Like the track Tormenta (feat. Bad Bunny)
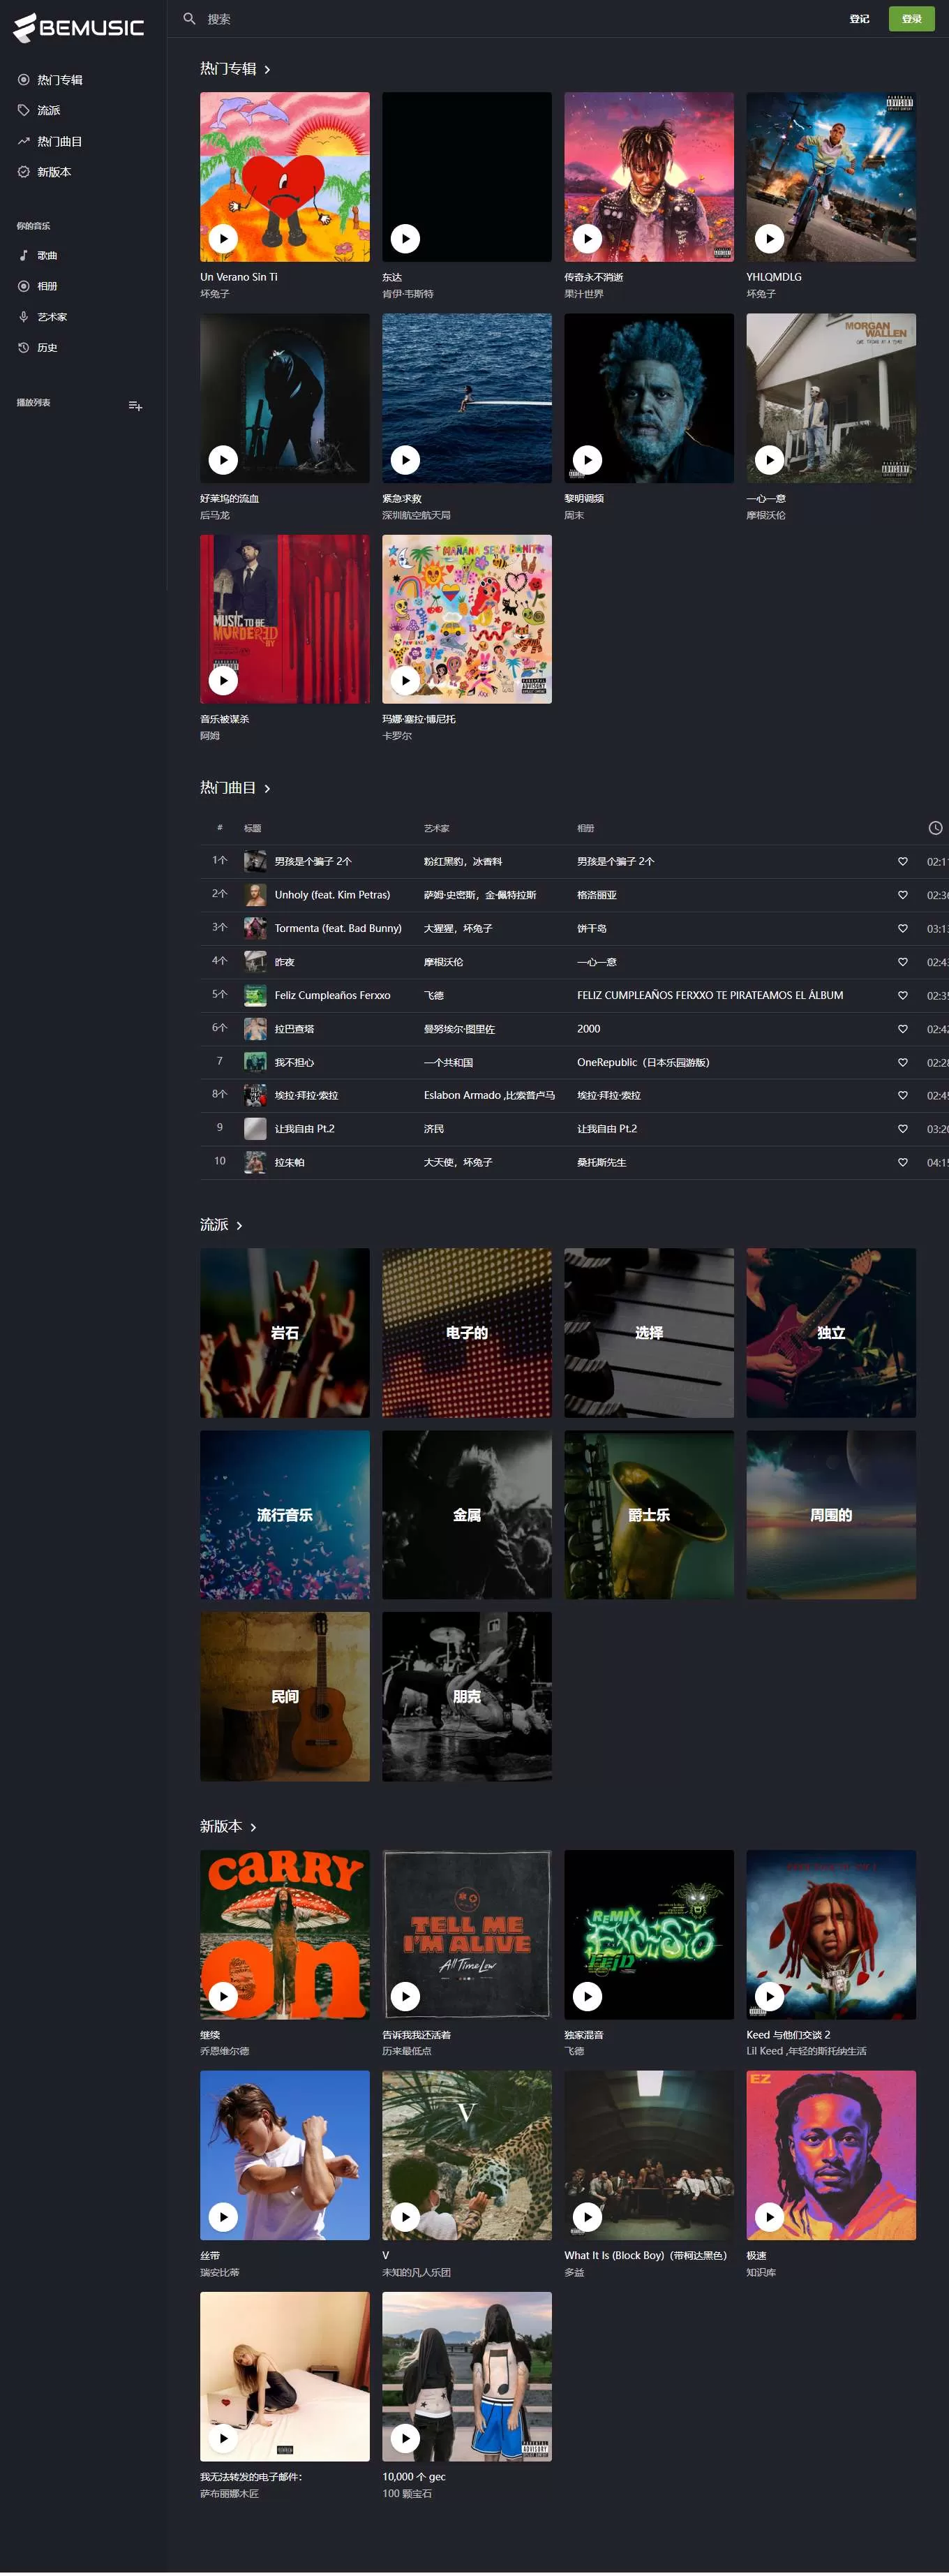 (x=902, y=928)
